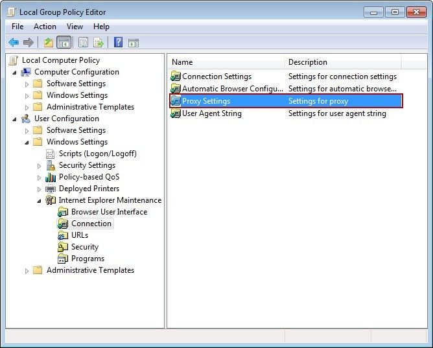Click the User Configuration user icon

26,119
